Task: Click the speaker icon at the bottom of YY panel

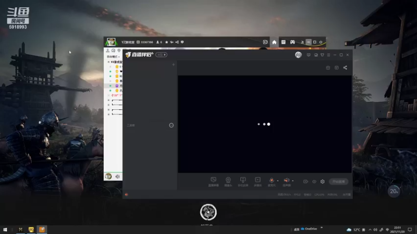Action: (118, 176)
